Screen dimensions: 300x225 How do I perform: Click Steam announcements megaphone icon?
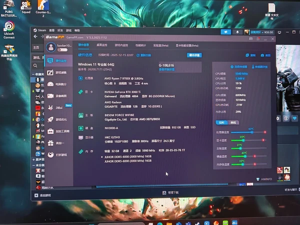click(x=226, y=32)
